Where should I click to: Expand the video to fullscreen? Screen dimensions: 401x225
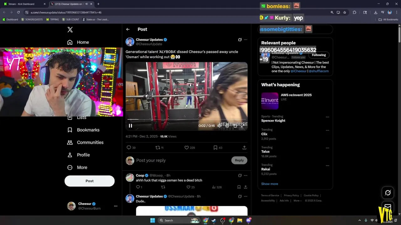click(x=243, y=126)
